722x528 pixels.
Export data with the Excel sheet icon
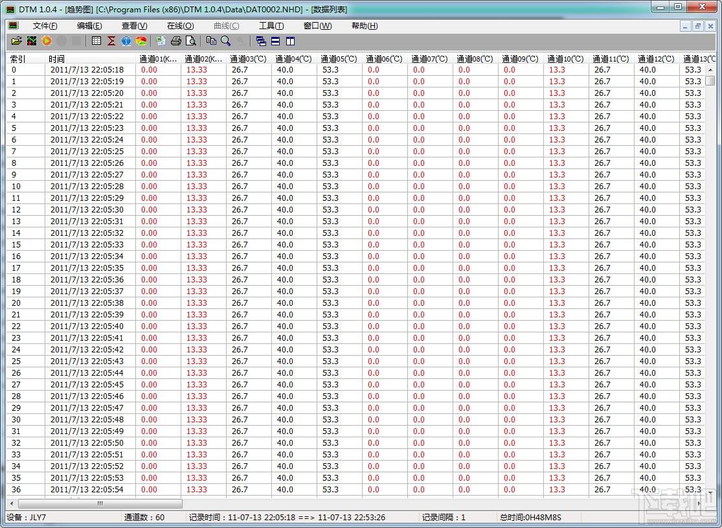click(x=161, y=41)
